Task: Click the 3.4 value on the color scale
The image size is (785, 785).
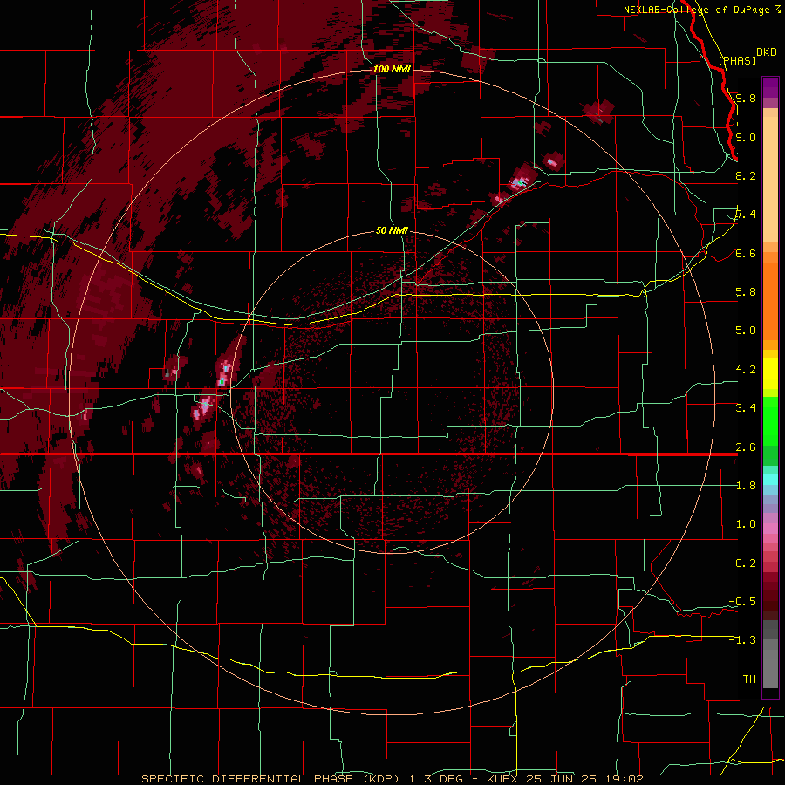Action: click(x=746, y=408)
